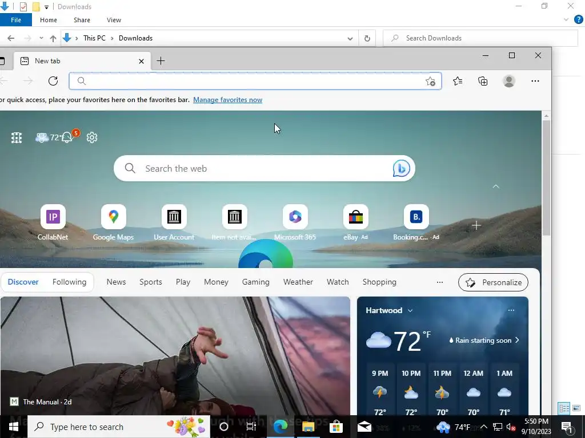This screenshot has height=438, width=585.
Task: Focus the Edge address bar
Action: pos(255,81)
